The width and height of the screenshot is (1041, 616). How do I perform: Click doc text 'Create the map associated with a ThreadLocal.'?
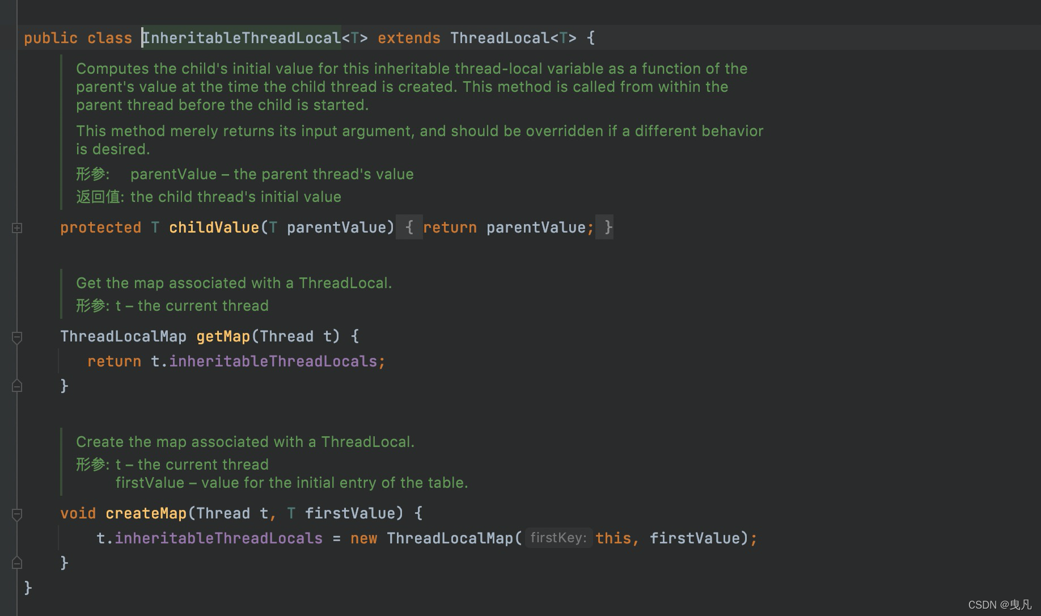[x=246, y=442]
